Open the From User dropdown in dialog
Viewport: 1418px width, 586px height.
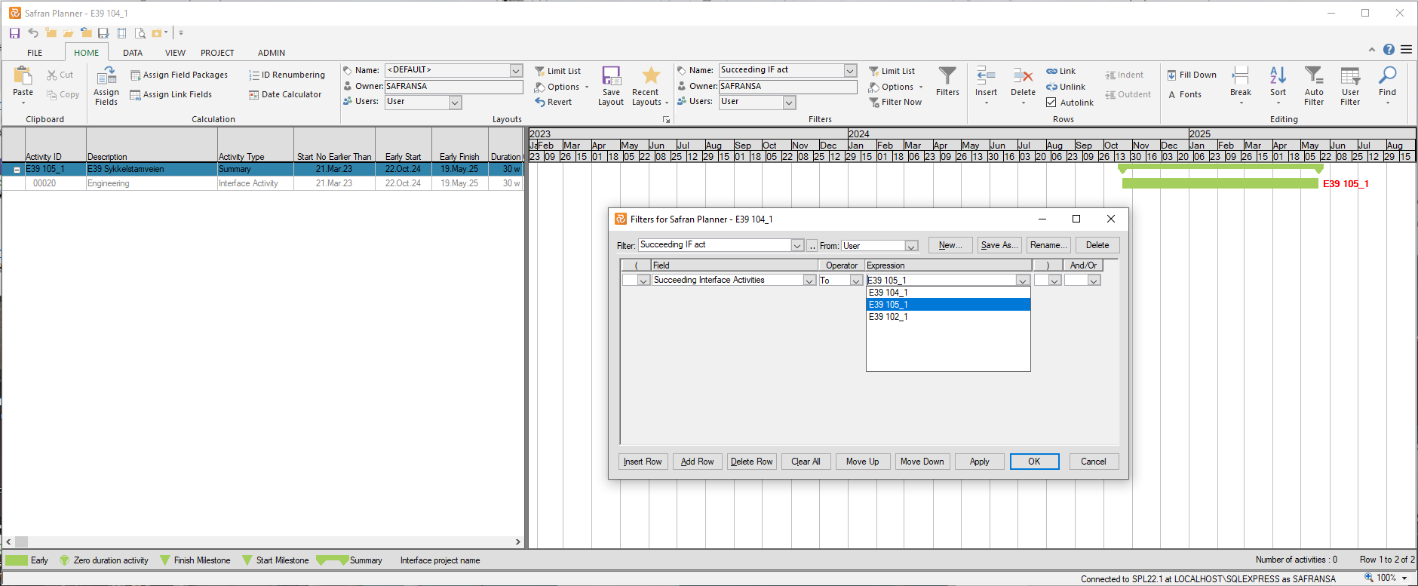click(x=911, y=246)
